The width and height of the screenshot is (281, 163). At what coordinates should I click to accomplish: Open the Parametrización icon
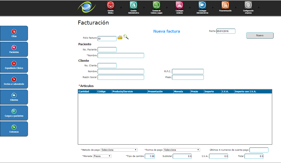pos(225,5)
